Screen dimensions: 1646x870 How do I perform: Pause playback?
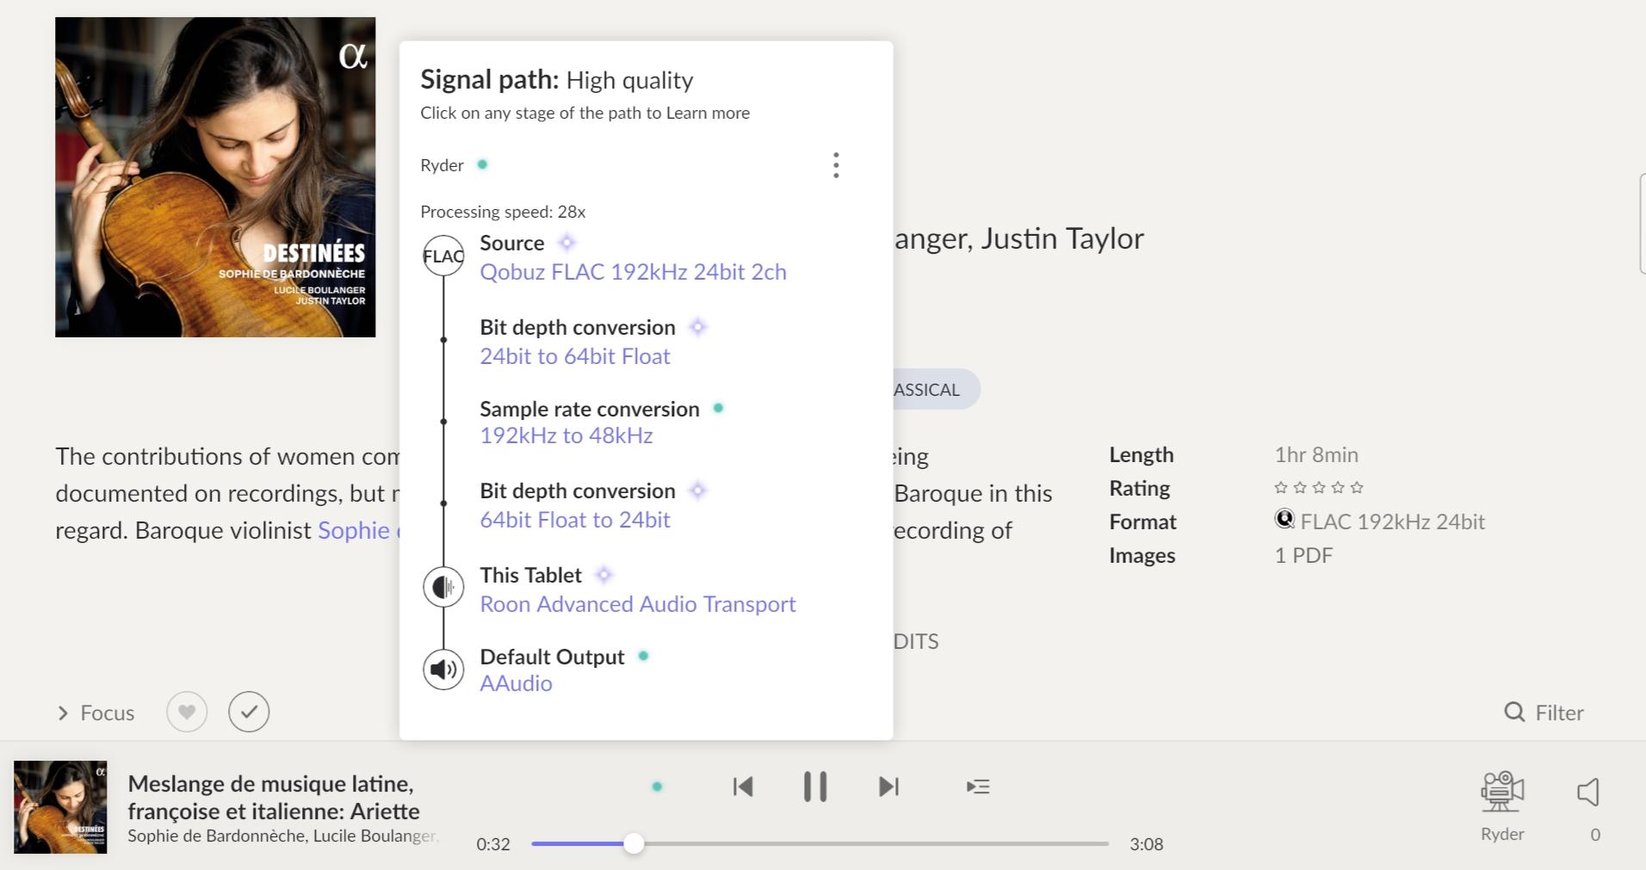click(x=815, y=787)
